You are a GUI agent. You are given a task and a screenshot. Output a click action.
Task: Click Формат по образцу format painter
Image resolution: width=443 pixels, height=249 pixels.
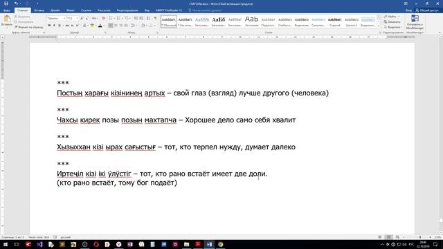(x=29, y=27)
